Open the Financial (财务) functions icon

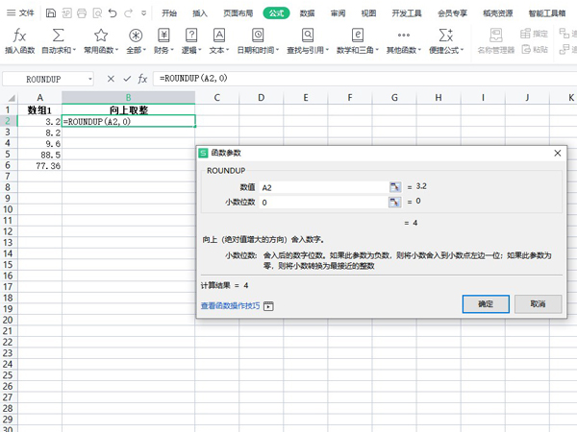click(x=163, y=36)
